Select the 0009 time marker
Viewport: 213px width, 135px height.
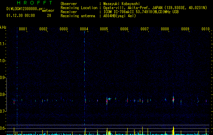click(185, 29)
